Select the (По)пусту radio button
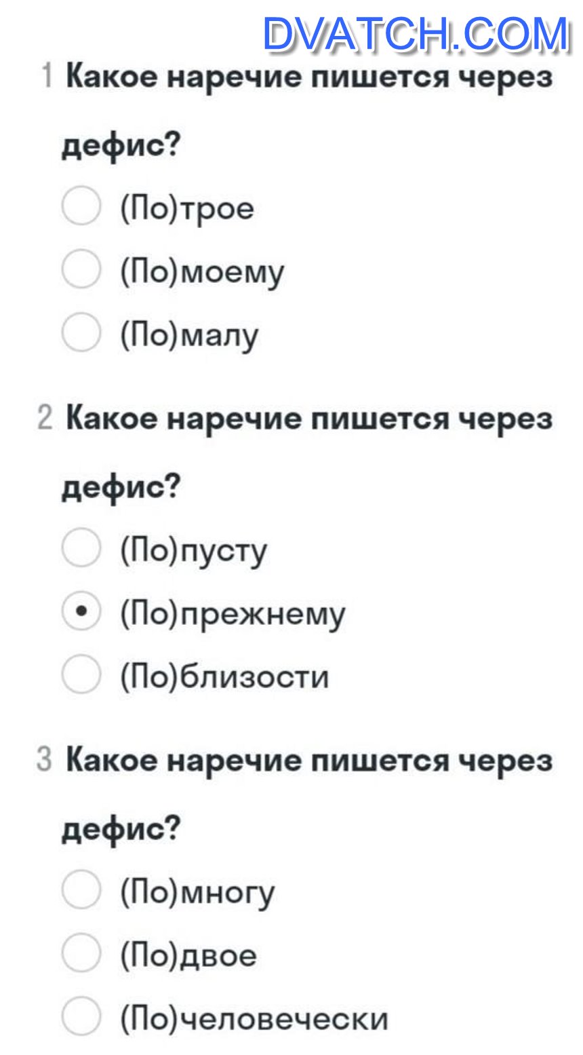Viewport: 583px width, 1055px height. pos(81,548)
